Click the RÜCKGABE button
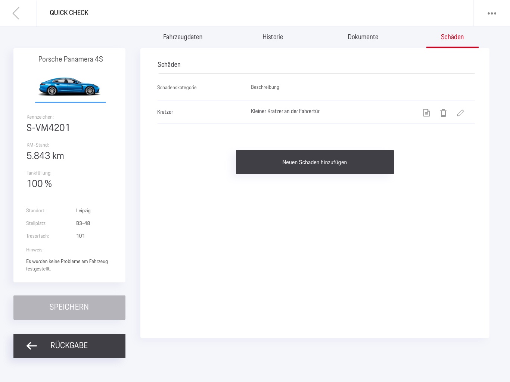510x382 pixels. coord(69,346)
